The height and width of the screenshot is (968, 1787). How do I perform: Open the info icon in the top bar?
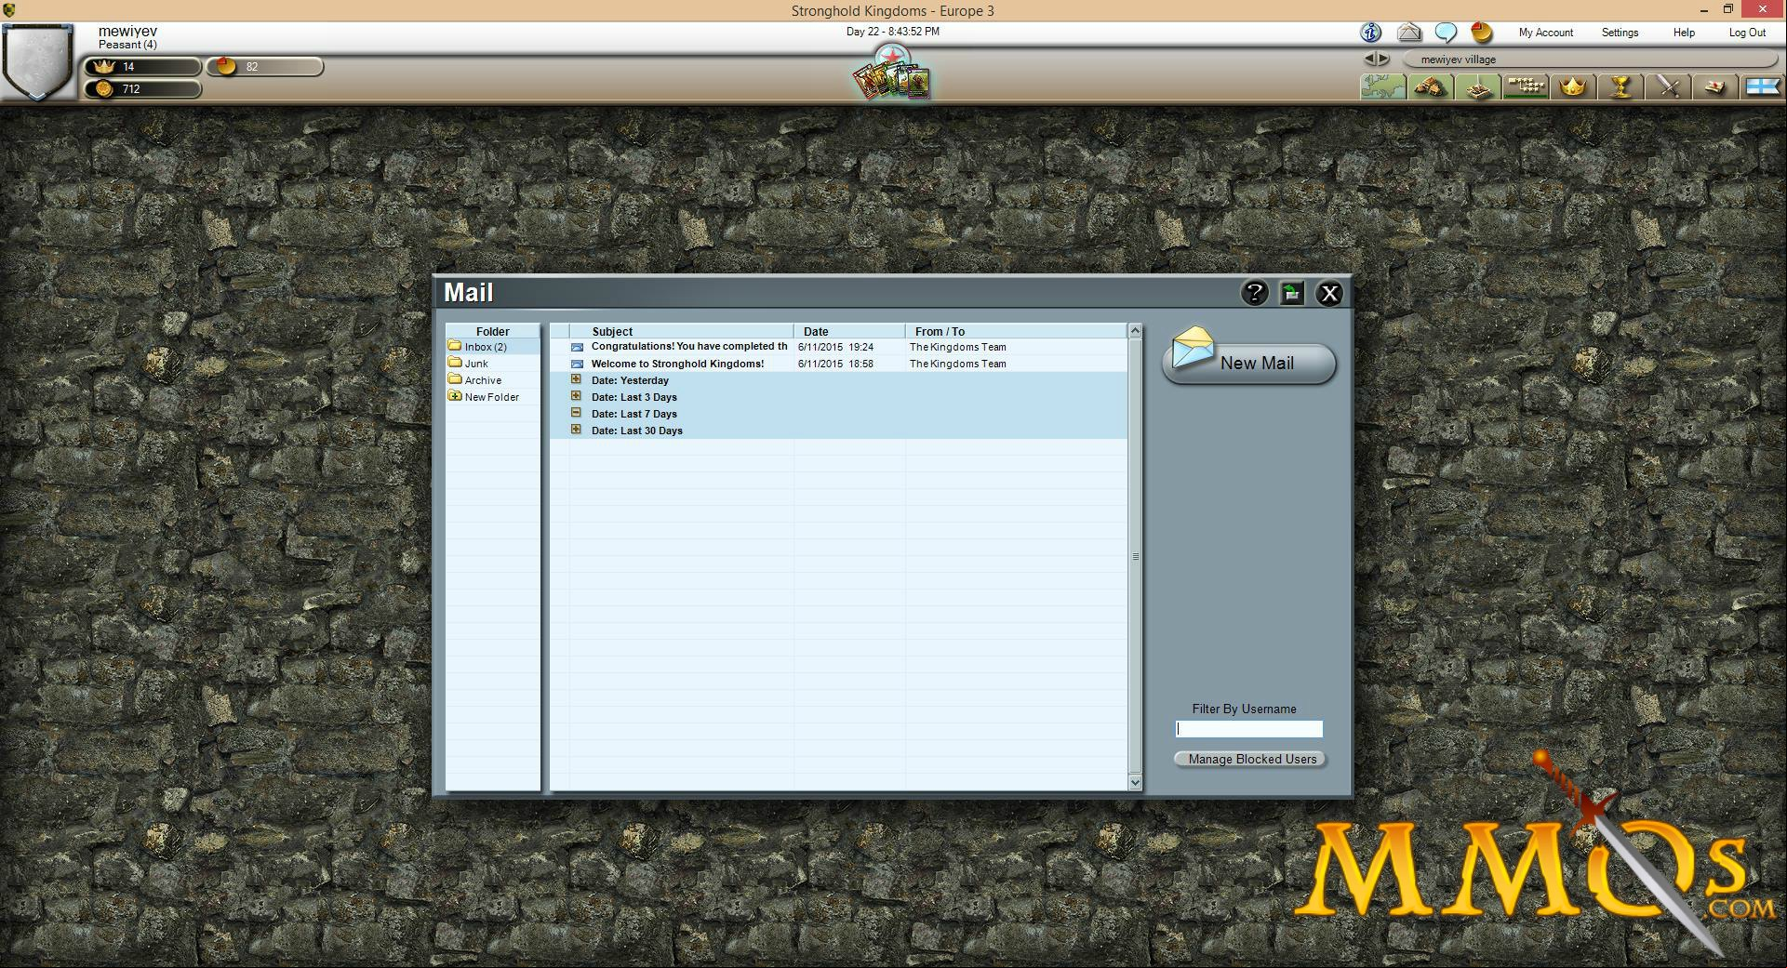pos(1371,33)
